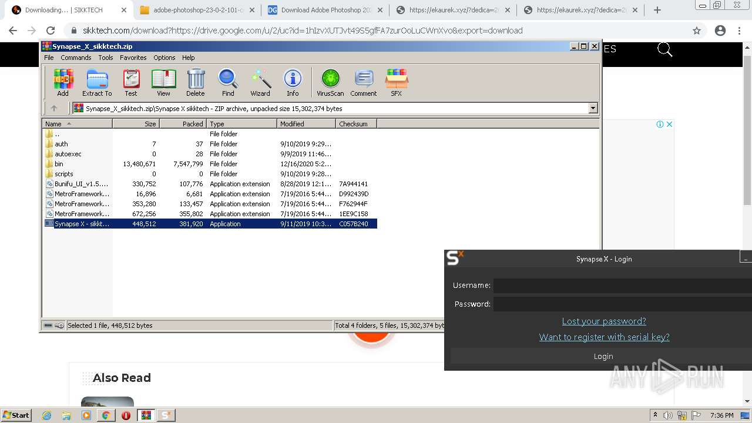Open Chrome three-dot menu
This screenshot has width=752, height=423.
740,31
